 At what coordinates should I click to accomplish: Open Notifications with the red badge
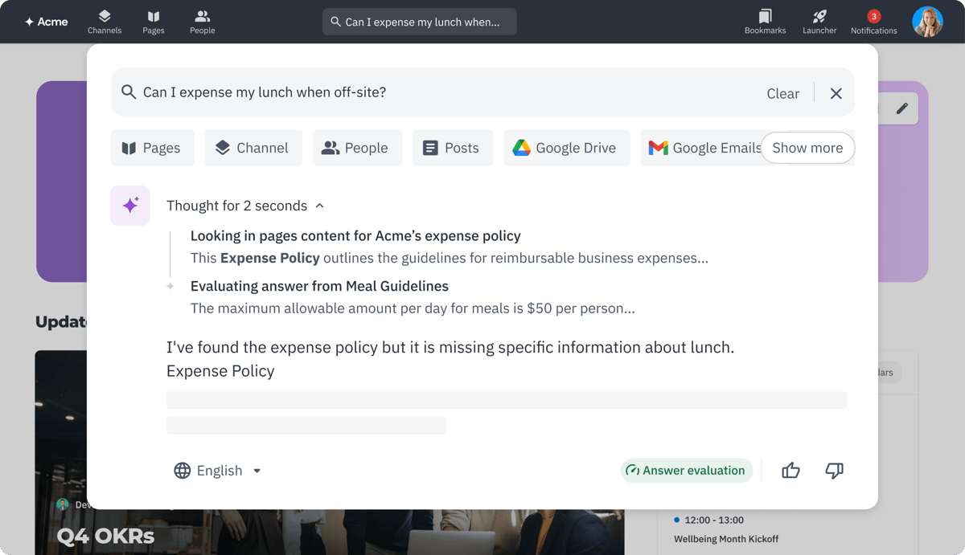873,22
